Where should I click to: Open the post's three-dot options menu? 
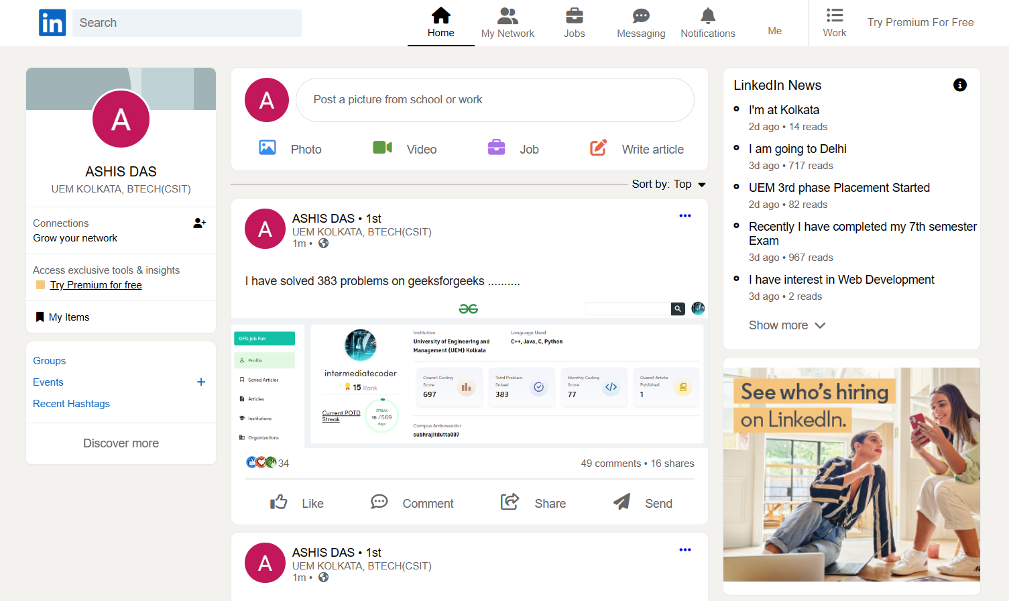[x=685, y=215]
